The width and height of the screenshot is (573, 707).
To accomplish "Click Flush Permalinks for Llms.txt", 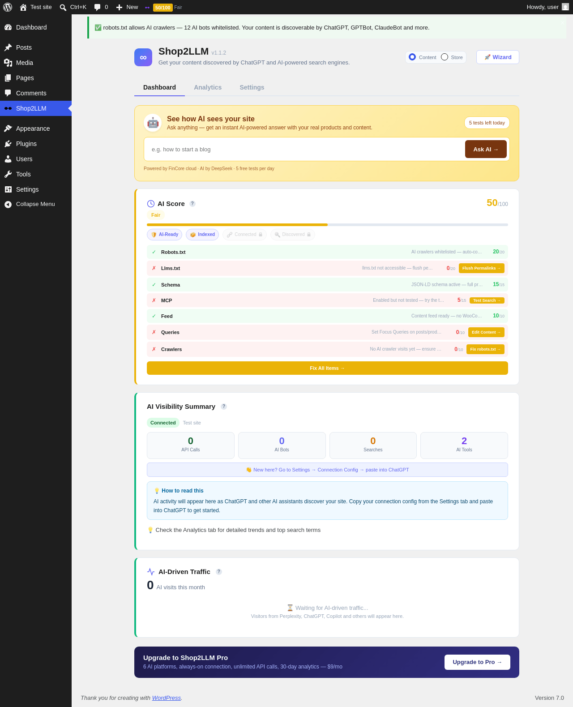I will tap(482, 268).
